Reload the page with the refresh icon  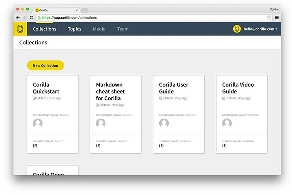click(31, 17)
